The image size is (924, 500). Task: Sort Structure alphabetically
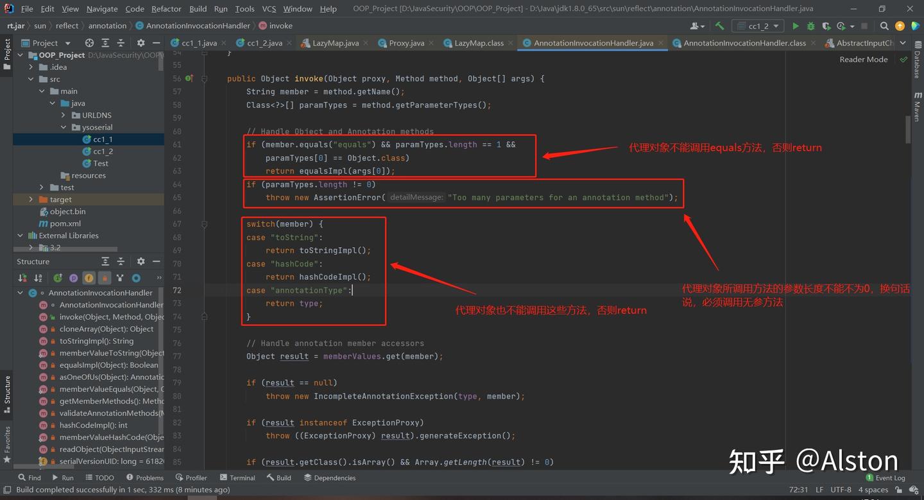pos(38,278)
